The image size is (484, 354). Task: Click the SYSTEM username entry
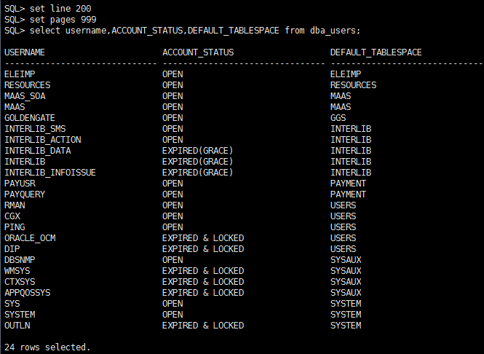(20, 315)
